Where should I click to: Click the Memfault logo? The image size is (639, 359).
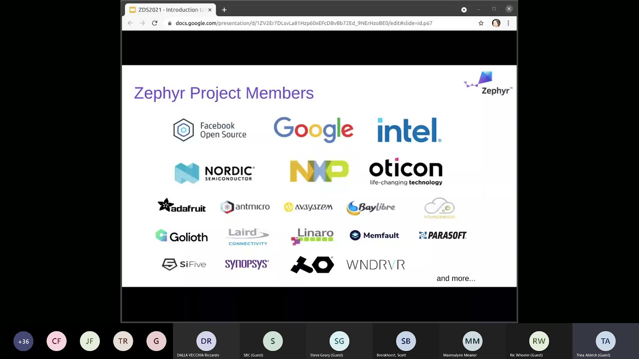pyautogui.click(x=374, y=235)
